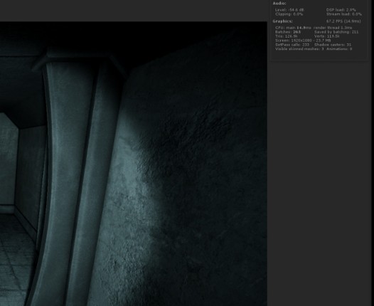Click the 'Audio:' heading in stats panel

(279, 4)
